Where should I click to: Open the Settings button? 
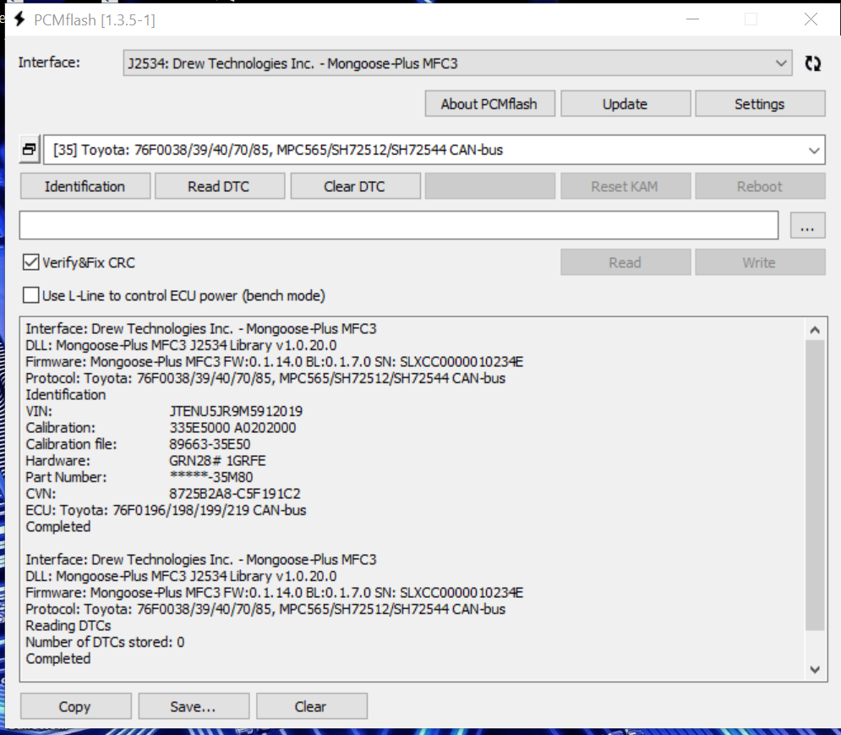point(759,104)
